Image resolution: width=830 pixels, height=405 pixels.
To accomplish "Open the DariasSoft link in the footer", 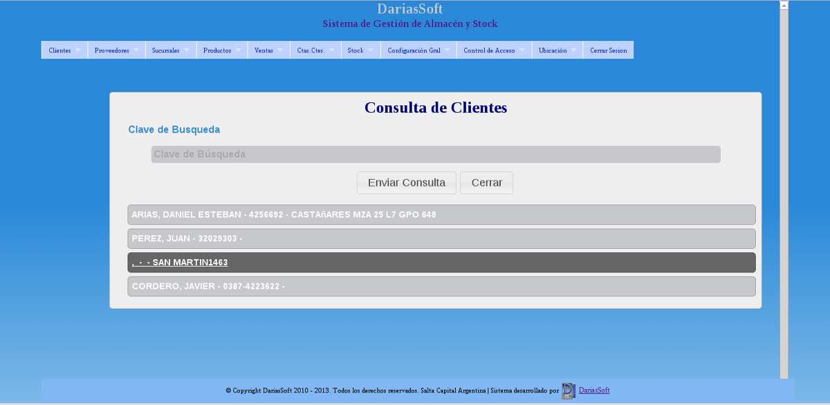I will [x=593, y=390].
